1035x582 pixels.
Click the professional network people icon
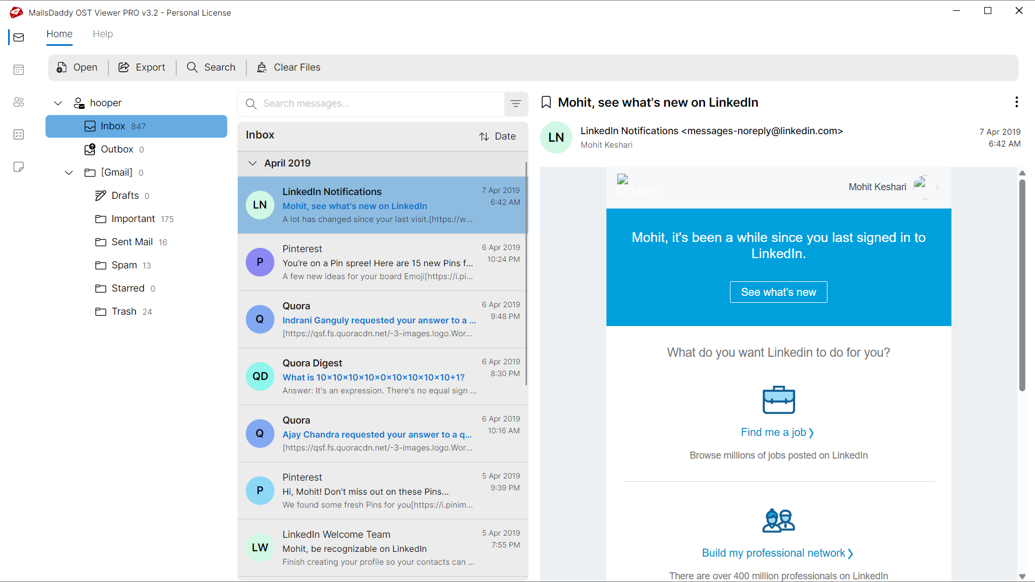[x=778, y=521]
